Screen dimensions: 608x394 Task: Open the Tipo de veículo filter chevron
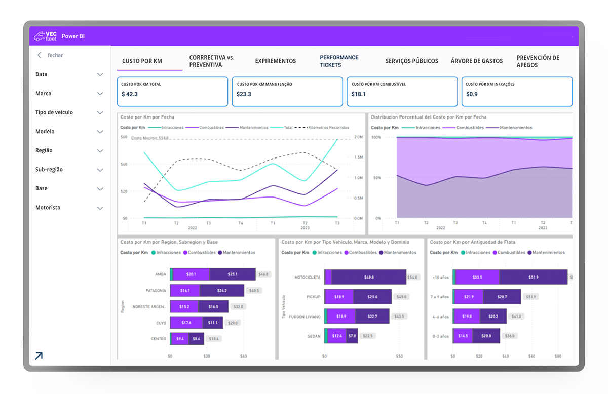click(100, 113)
